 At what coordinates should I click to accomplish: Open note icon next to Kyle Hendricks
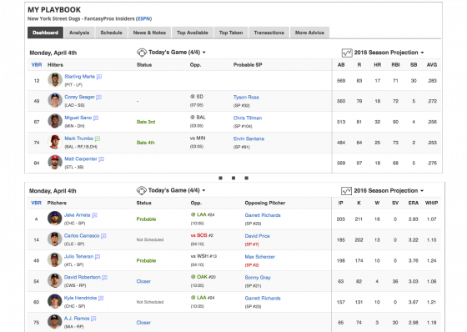(101, 298)
